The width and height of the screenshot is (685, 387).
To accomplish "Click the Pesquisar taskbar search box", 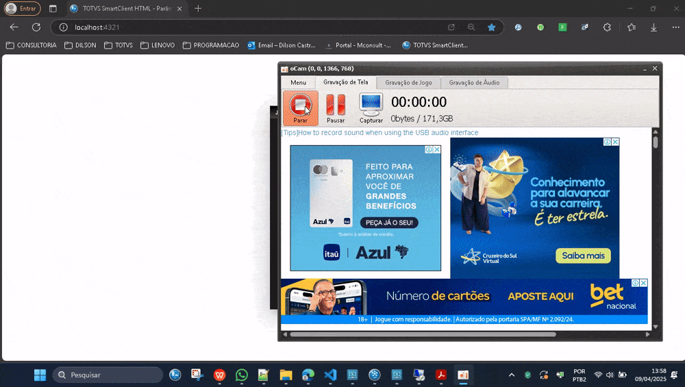I will pyautogui.click(x=108, y=375).
